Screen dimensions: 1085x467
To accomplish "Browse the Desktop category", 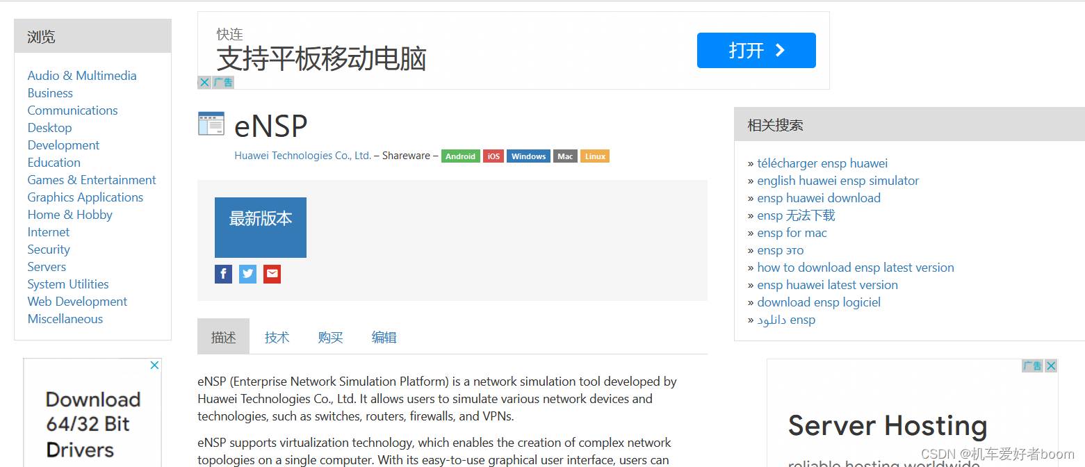I will coord(49,128).
